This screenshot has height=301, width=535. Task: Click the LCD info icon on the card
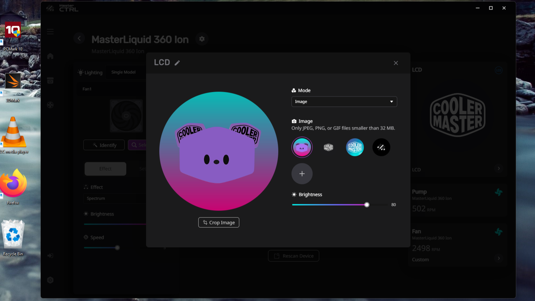[499, 70]
